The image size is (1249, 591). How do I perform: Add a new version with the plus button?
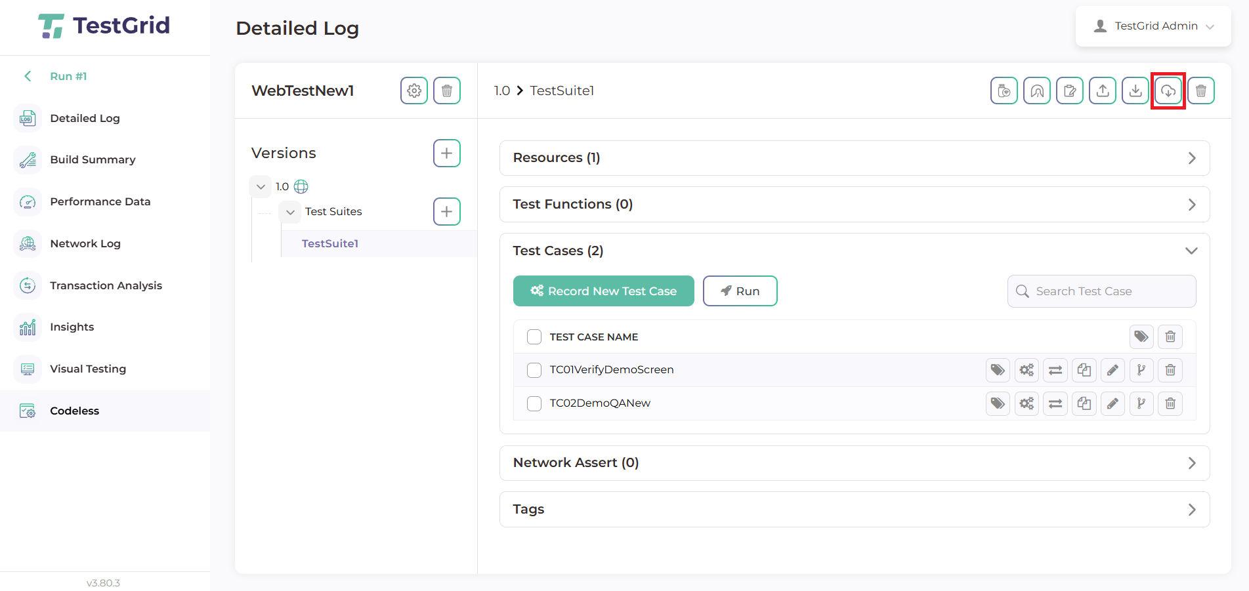click(x=447, y=153)
